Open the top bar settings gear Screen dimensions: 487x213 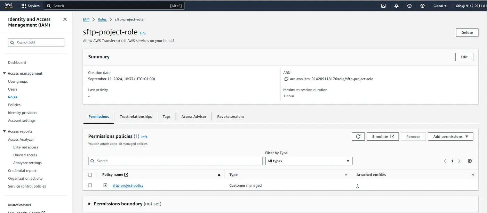(422, 6)
